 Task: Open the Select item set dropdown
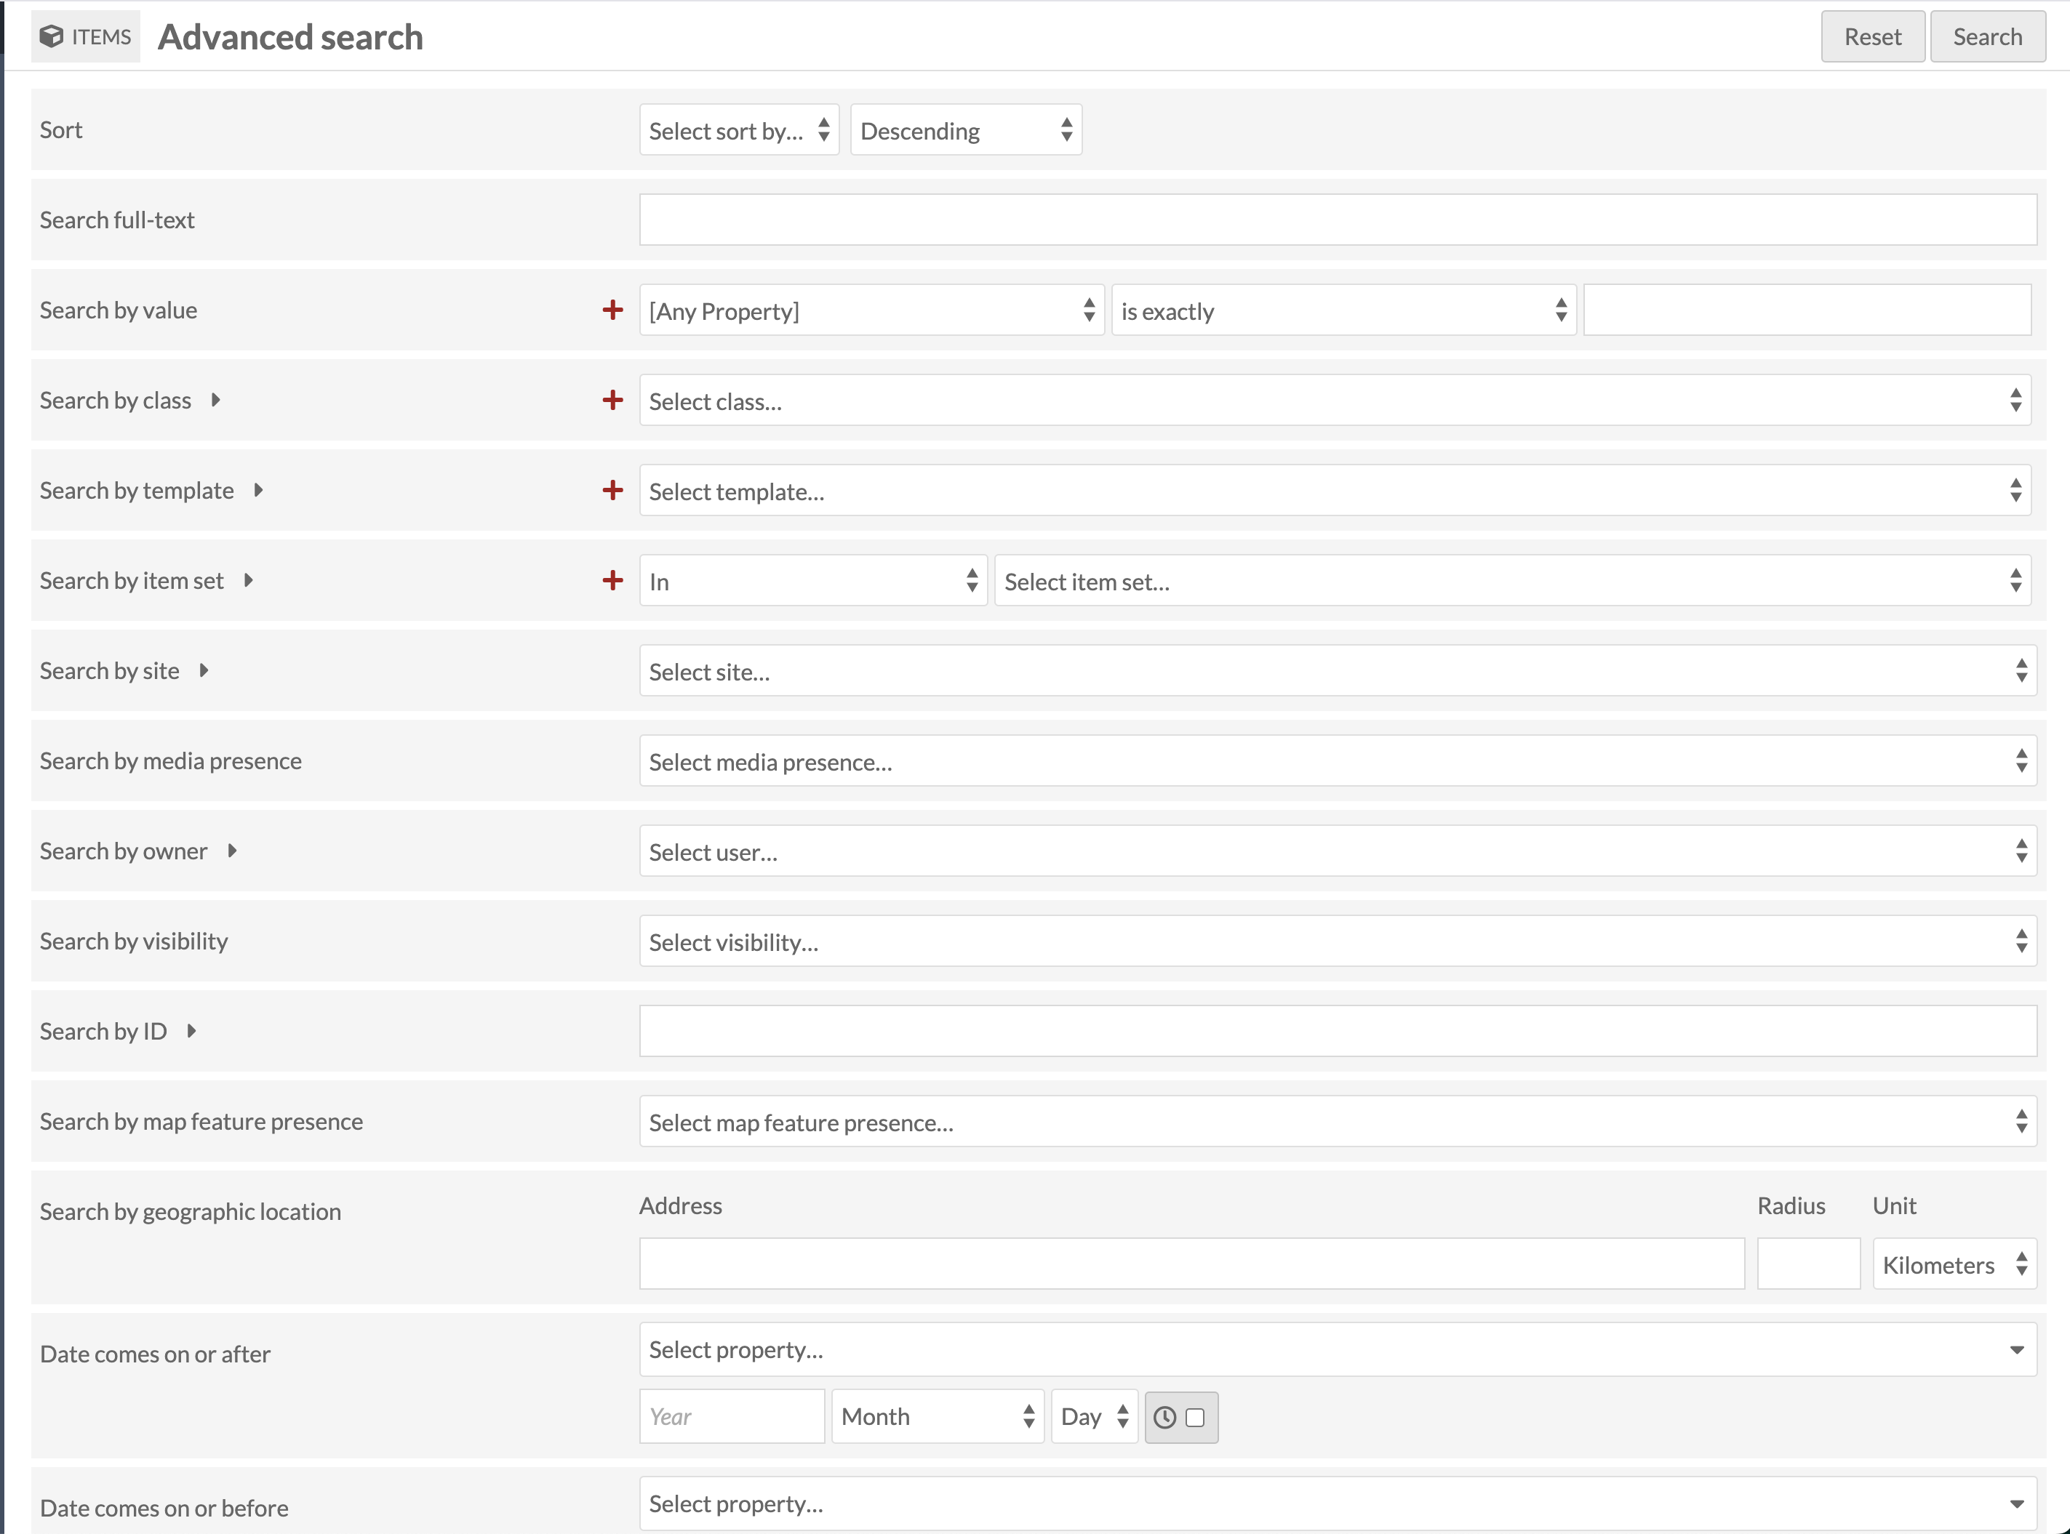(x=1513, y=580)
